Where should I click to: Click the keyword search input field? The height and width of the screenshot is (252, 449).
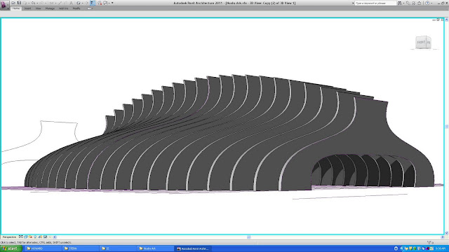coord(375,3)
